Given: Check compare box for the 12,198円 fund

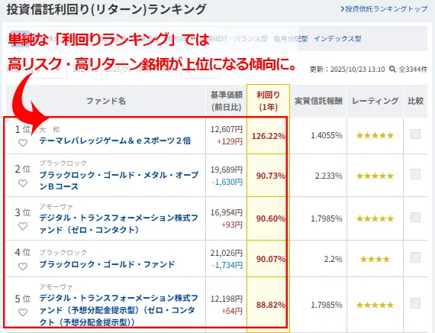Looking at the screenshot, I should pos(415,303).
